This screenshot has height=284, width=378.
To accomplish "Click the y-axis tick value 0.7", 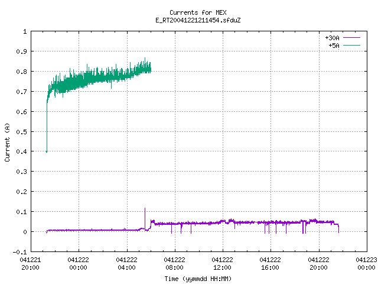I will [x=21, y=92].
